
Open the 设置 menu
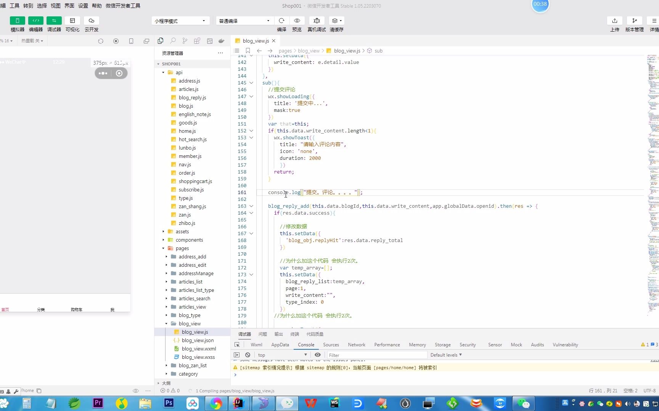click(83, 6)
